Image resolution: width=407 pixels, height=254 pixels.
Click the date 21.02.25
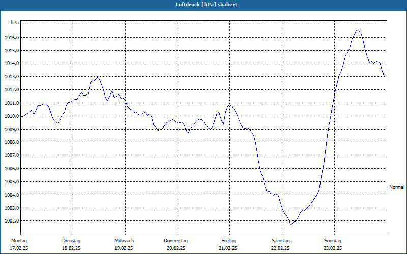tap(228, 248)
